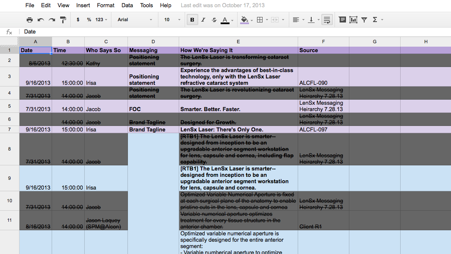The image size is (451, 254).
Task: Open fill color picker
Action: [244, 20]
